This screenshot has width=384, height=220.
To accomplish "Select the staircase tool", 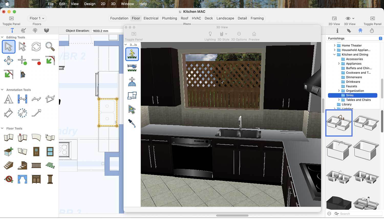I will point(8,166).
